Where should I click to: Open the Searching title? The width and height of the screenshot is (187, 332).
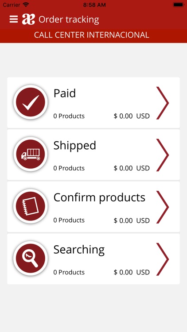tap(79, 250)
